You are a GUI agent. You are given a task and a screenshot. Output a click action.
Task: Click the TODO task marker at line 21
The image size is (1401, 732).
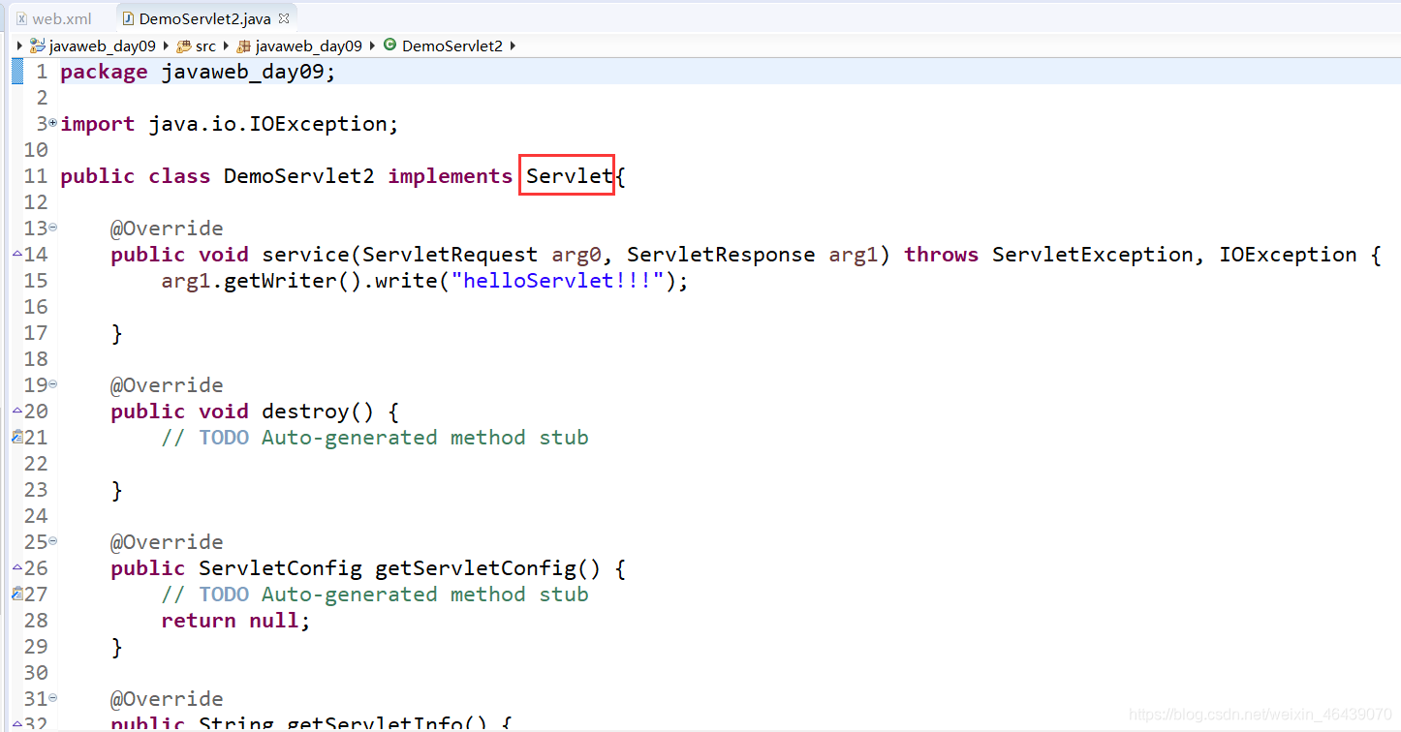17,437
